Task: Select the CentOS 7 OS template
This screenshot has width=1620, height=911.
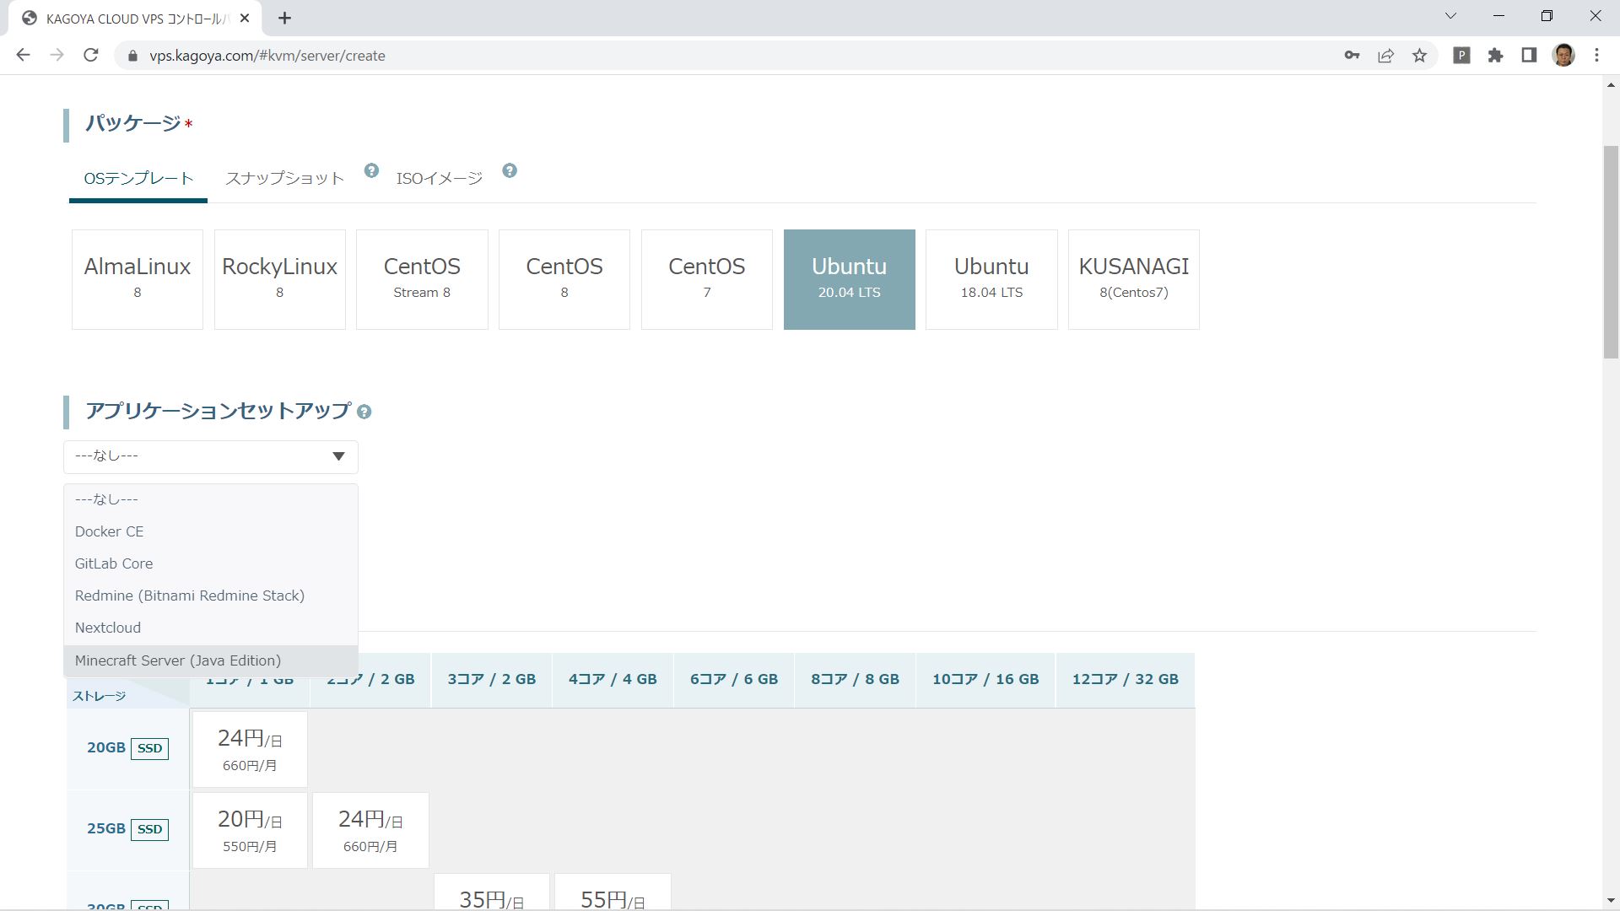Action: [x=706, y=279]
